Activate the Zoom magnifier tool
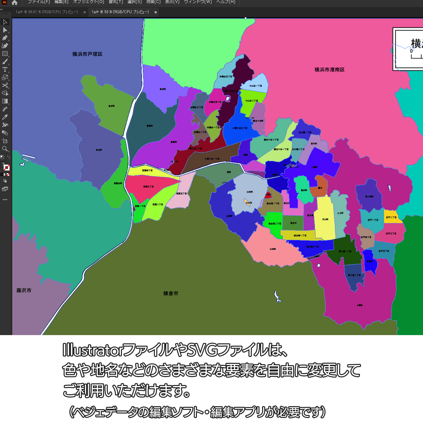This screenshot has height=423, width=423. click(x=5, y=149)
